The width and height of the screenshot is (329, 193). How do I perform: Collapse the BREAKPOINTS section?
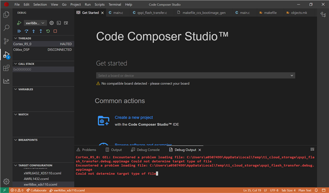[x=15, y=140]
